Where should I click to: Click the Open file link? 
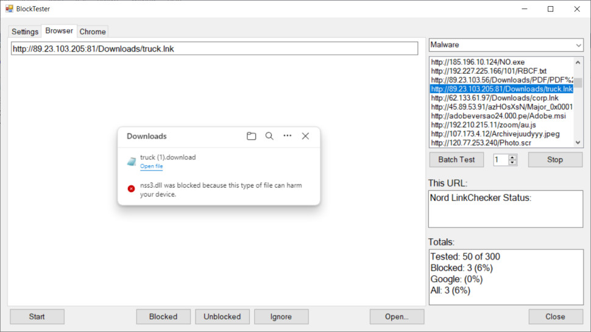152,166
